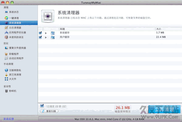Screen dimensions: 182x122
Task: Expand the 用户缓存 row triangle
Action: tap(46, 37)
